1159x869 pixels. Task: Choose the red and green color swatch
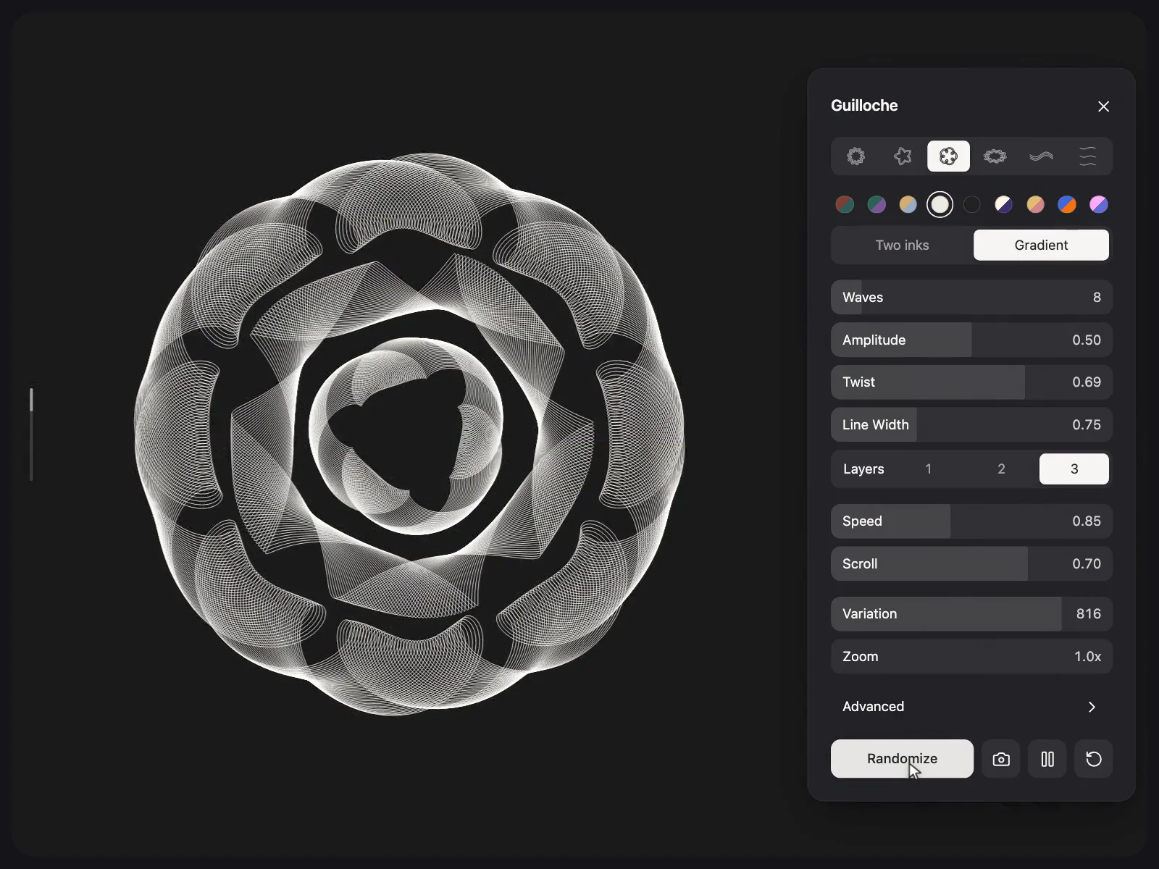pyautogui.click(x=845, y=205)
